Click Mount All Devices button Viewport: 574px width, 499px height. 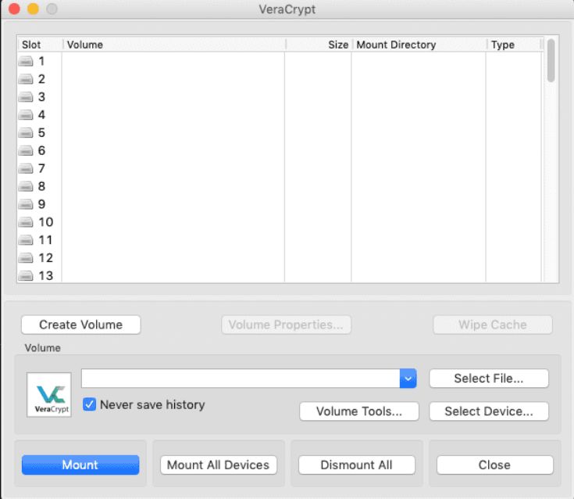(219, 465)
